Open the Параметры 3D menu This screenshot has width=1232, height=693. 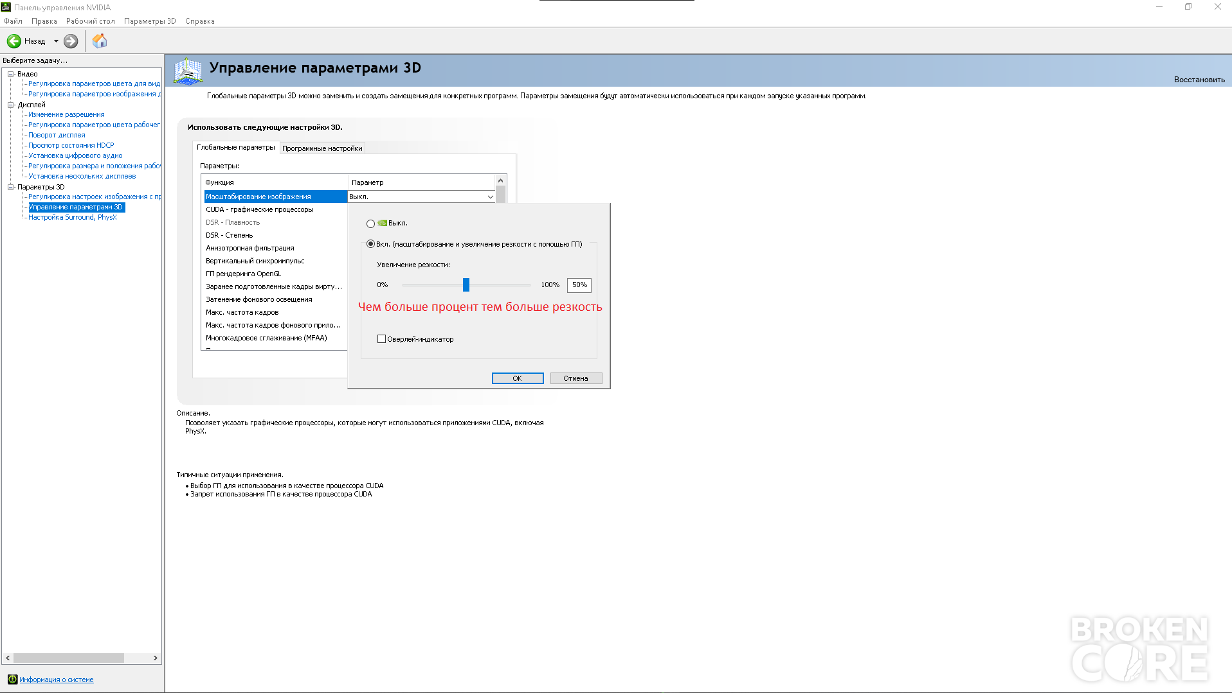point(150,21)
